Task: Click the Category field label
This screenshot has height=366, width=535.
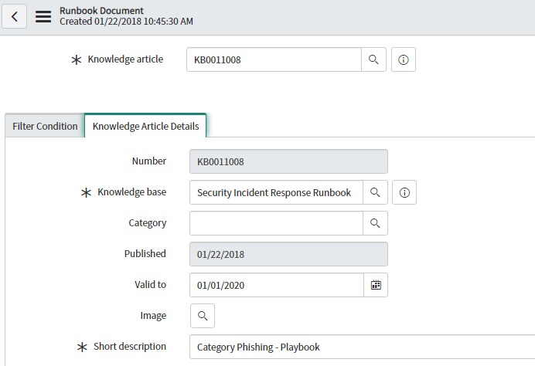Action: 148,223
